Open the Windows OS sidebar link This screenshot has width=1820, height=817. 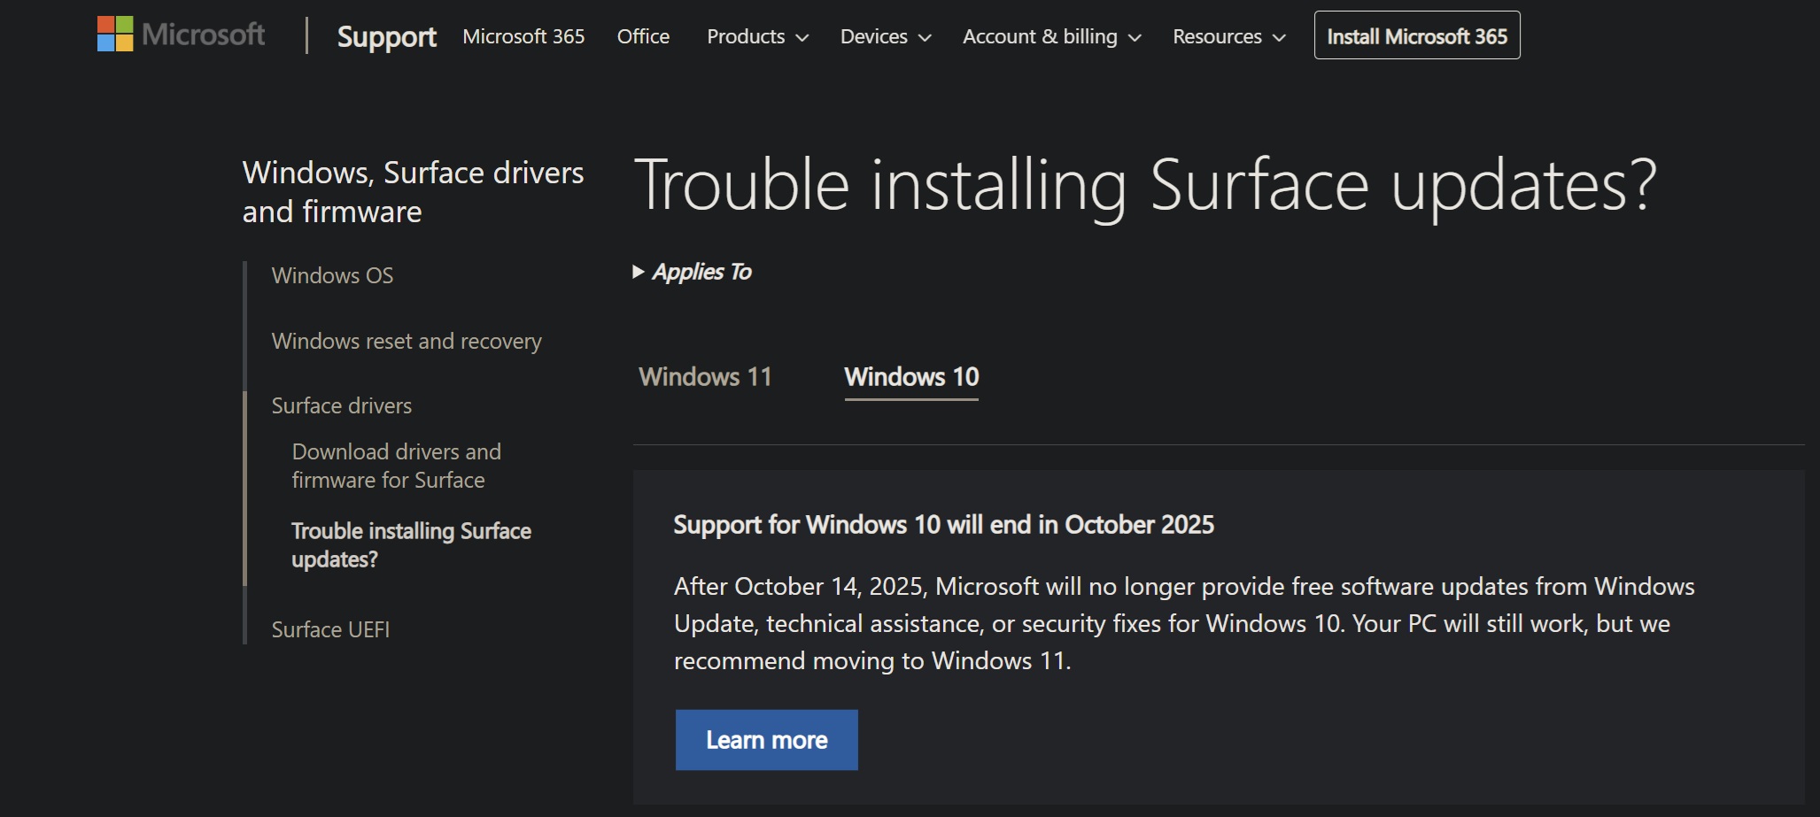pyautogui.click(x=332, y=275)
